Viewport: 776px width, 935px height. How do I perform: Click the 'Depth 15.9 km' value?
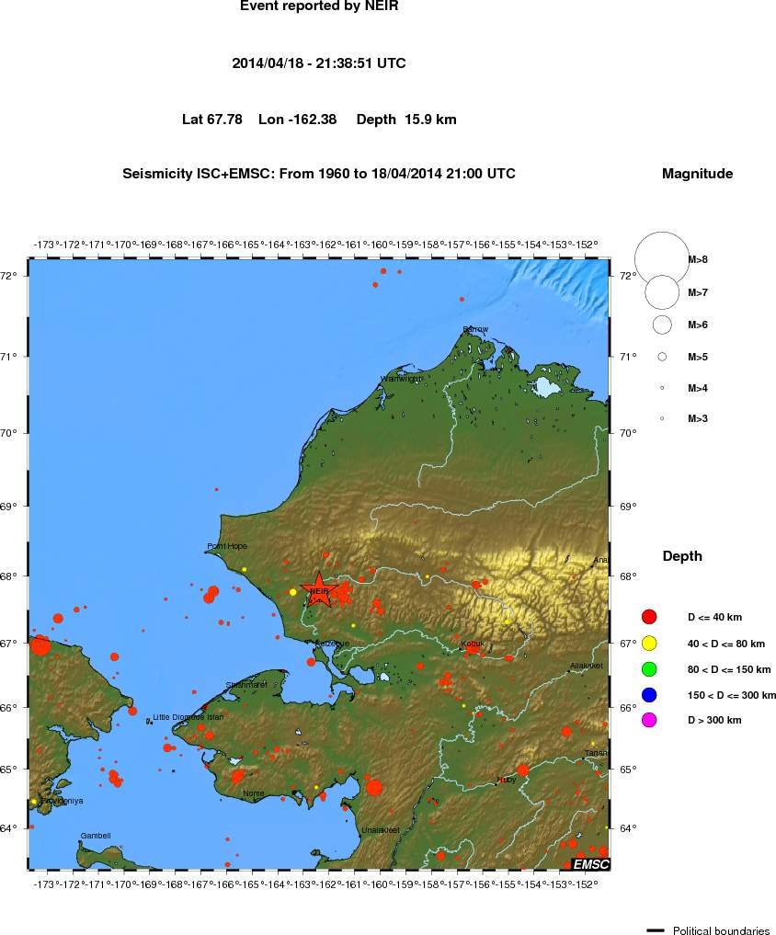[406, 120]
